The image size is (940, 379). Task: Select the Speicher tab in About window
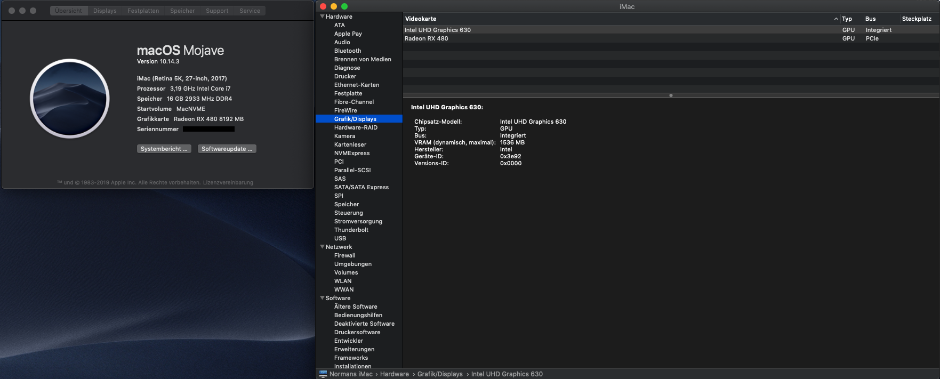point(182,11)
